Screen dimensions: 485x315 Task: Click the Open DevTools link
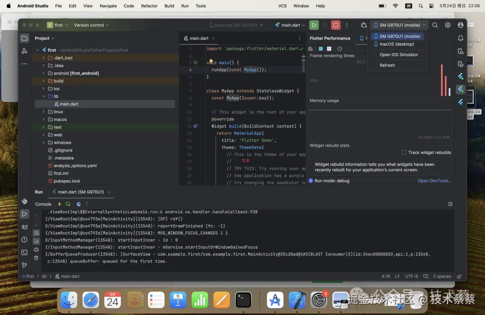click(x=435, y=181)
